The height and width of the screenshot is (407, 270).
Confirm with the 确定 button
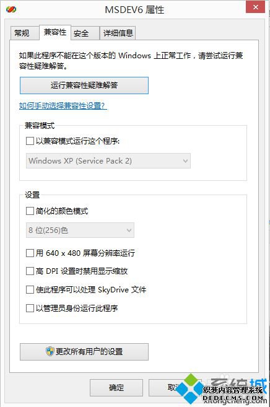pyautogui.click(x=116, y=388)
